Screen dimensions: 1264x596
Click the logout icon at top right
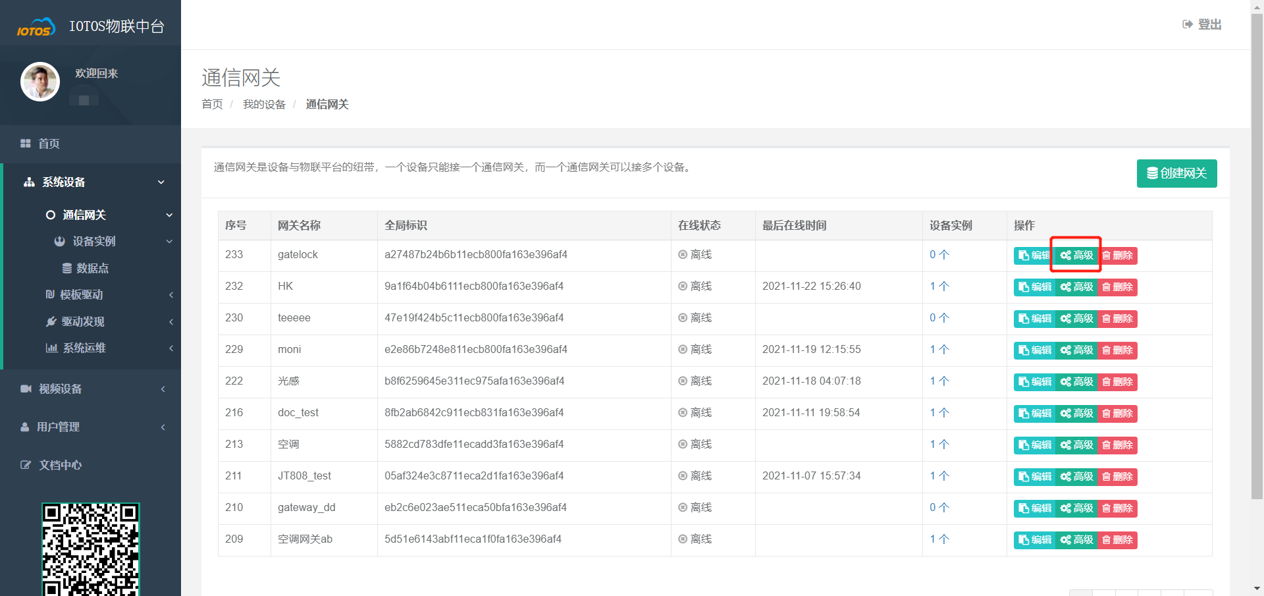tap(1188, 24)
